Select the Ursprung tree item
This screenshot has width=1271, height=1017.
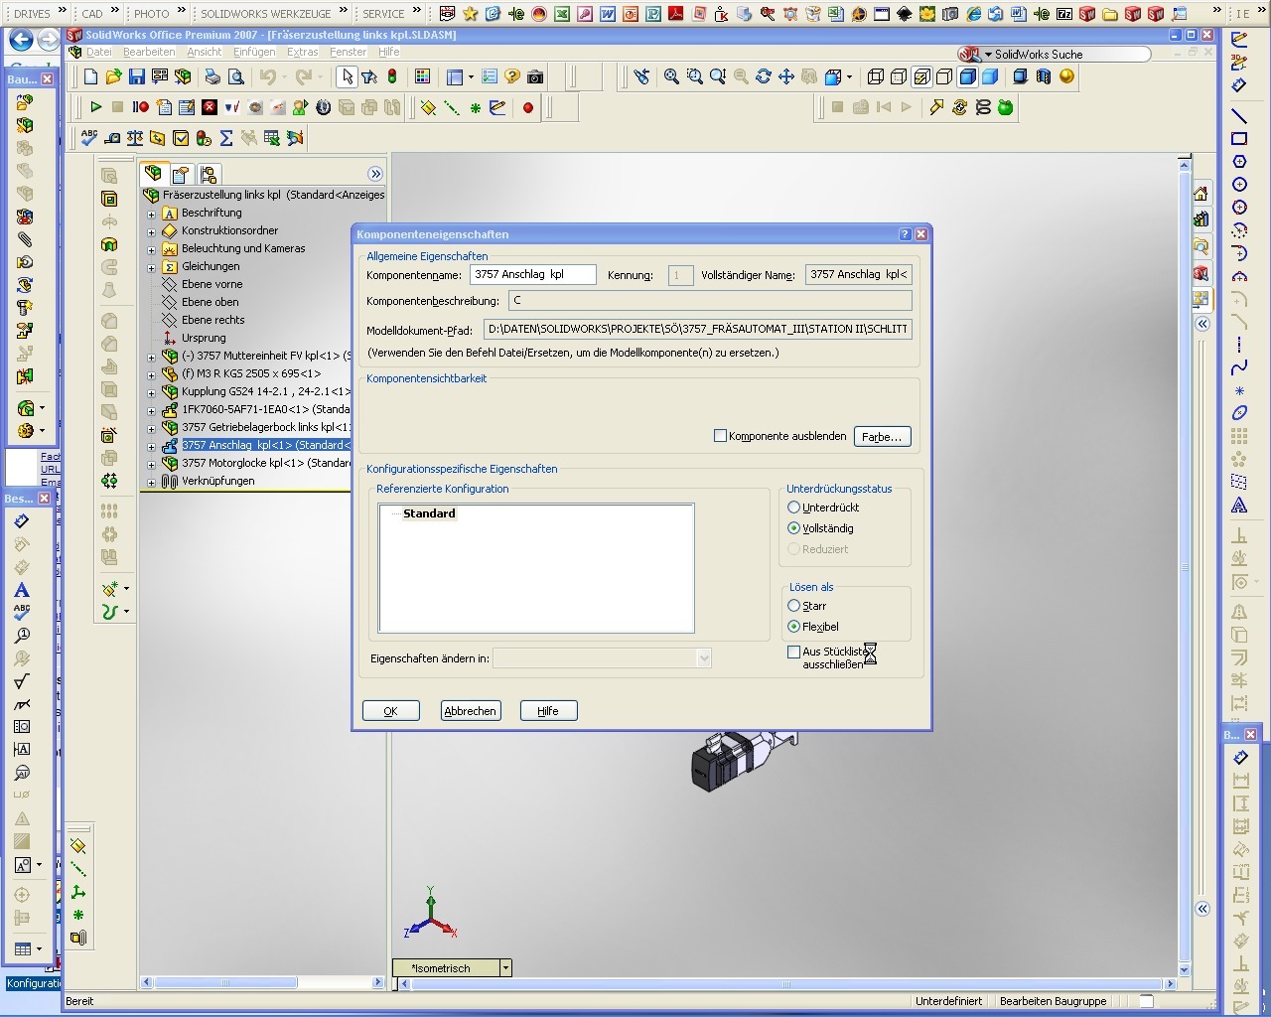click(x=204, y=339)
